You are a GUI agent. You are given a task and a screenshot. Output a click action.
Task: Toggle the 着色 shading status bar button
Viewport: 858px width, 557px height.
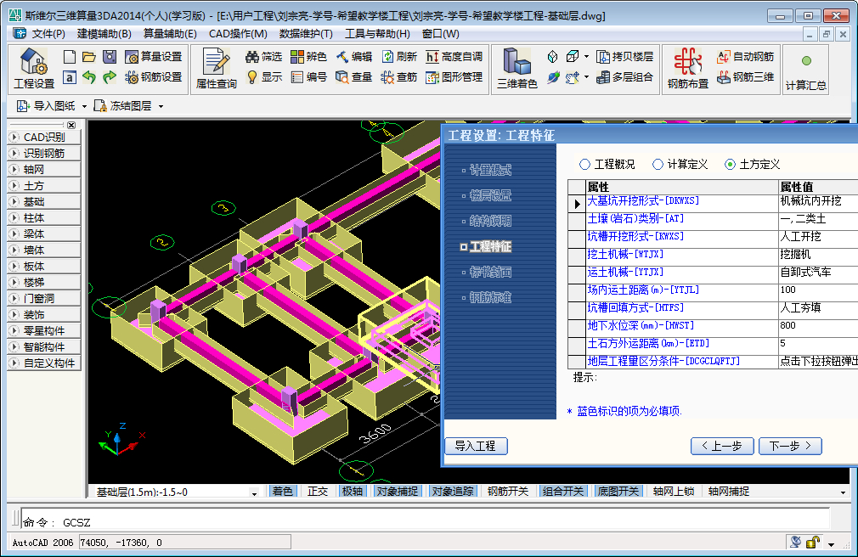282,492
